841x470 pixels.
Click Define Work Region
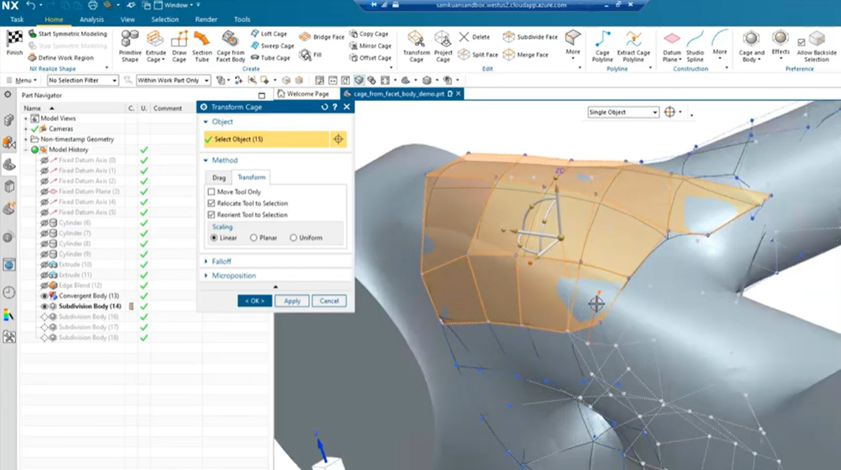coord(61,58)
